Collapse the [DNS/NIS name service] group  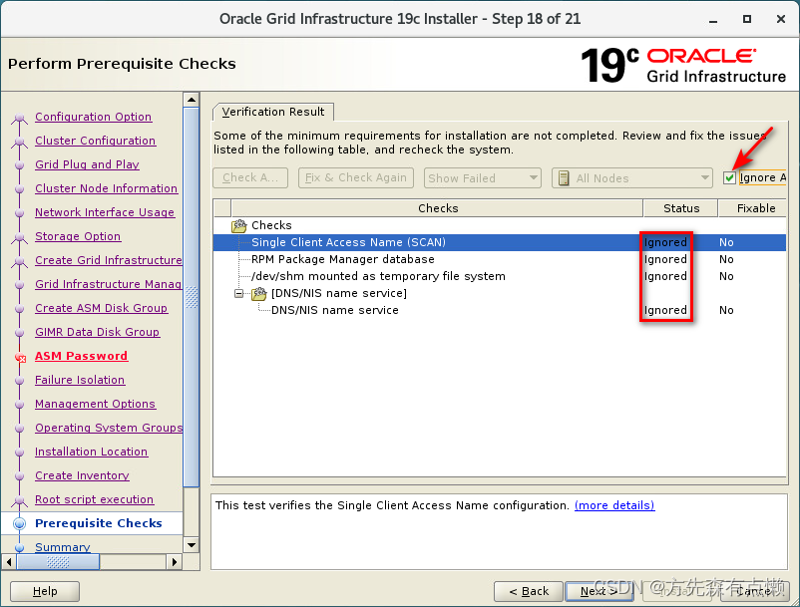(x=238, y=294)
